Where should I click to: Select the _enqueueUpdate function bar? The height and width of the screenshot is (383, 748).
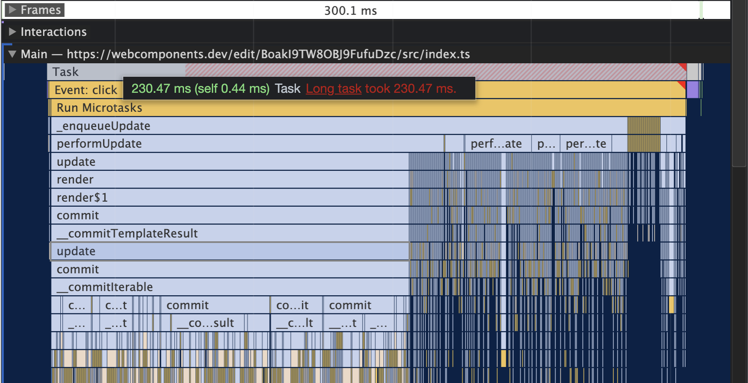(103, 125)
